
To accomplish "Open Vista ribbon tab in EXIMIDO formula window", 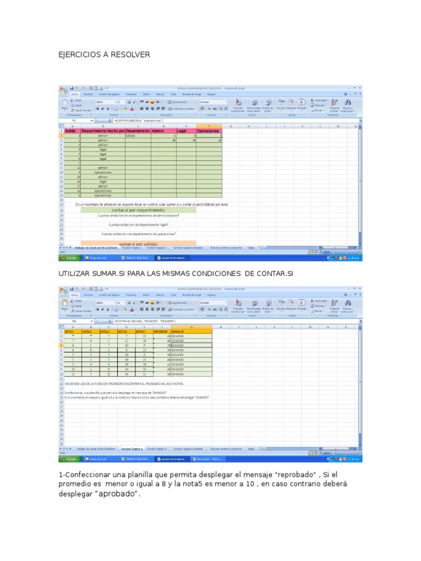I will point(173,295).
